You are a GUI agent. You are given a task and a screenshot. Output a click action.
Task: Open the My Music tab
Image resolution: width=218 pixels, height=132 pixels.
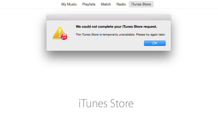pyautogui.click(x=69, y=4)
